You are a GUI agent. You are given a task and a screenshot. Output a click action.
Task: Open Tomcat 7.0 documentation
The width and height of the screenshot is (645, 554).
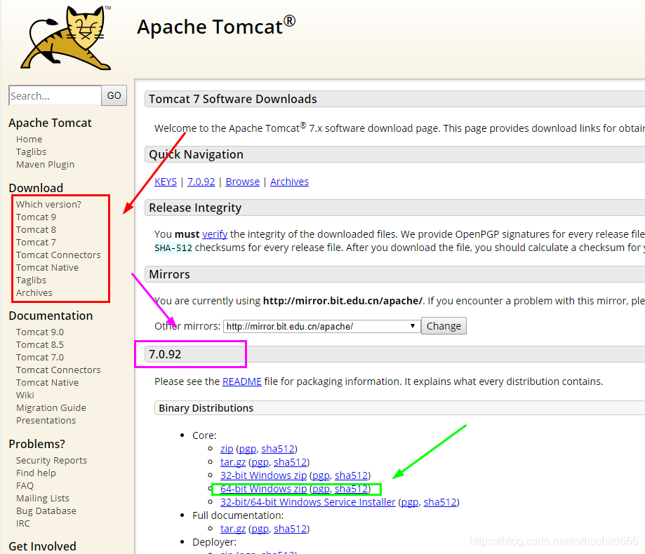(40, 358)
